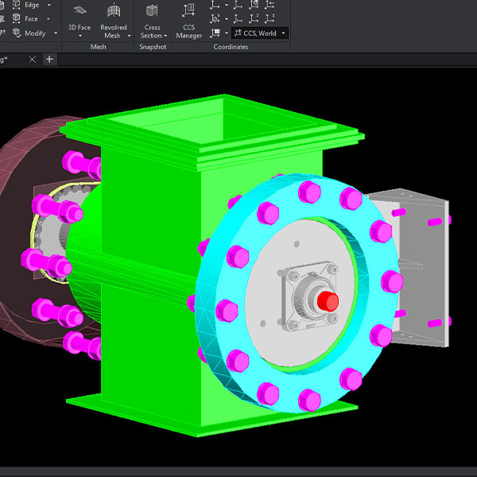Select the Face tool icon

17,19
